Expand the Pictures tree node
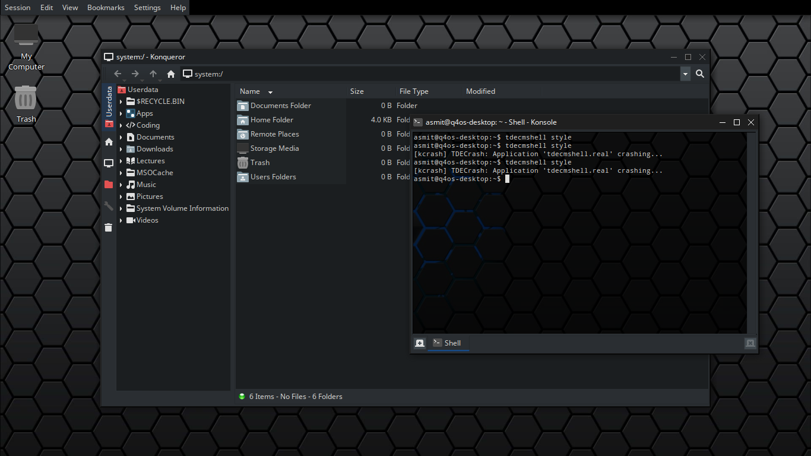 pyautogui.click(x=121, y=197)
